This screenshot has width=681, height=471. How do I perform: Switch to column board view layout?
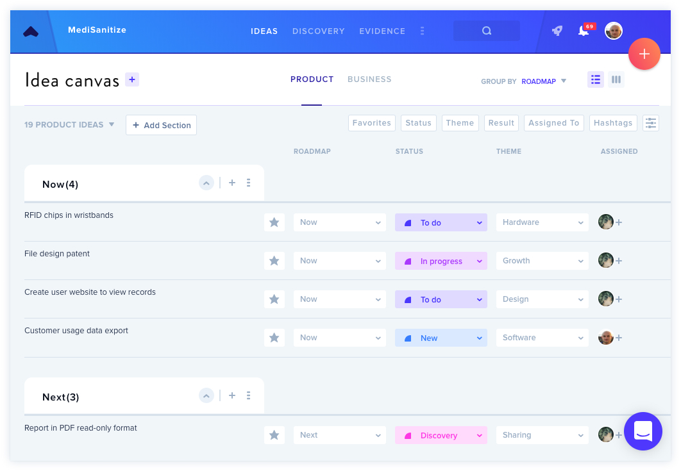pos(616,79)
